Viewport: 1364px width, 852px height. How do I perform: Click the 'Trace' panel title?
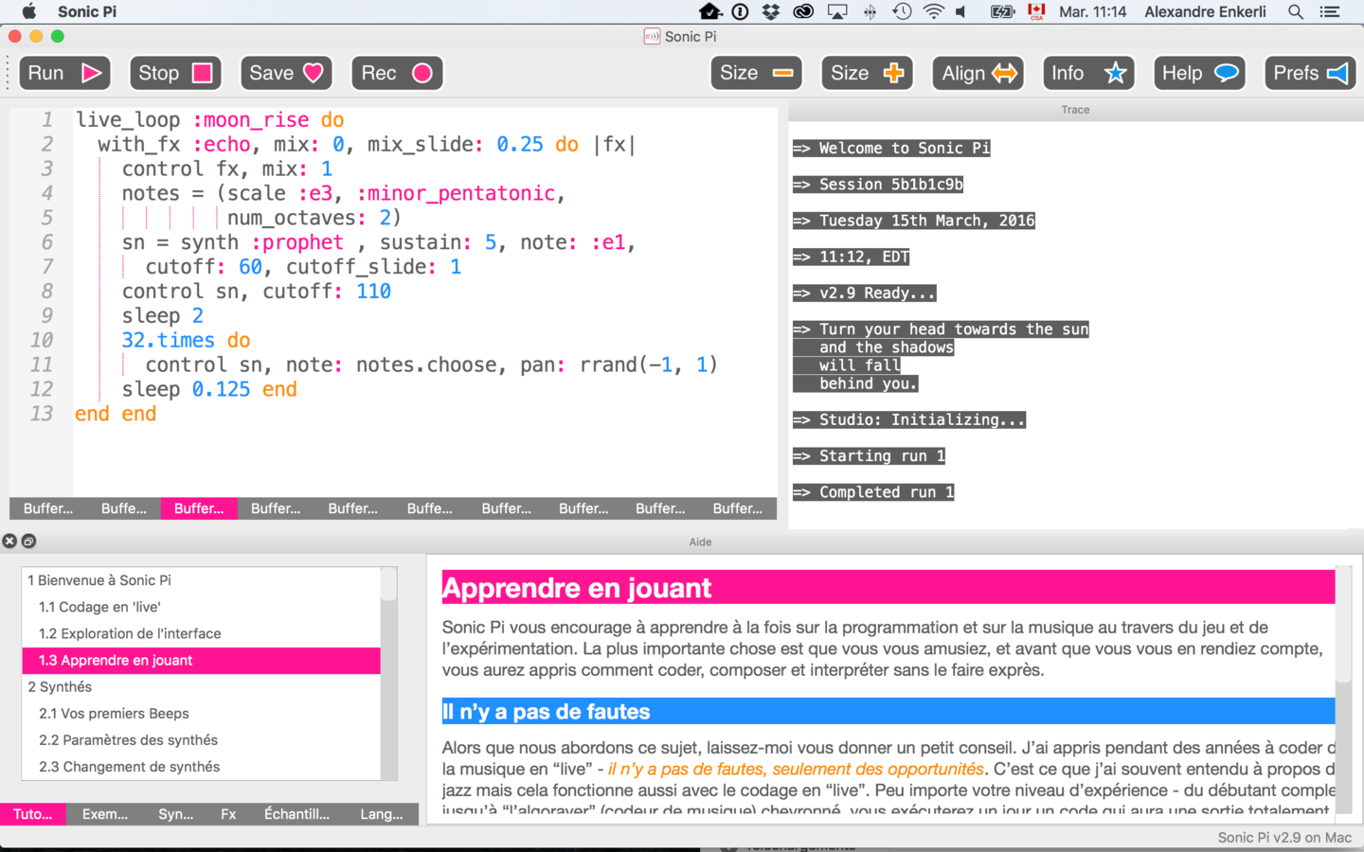(x=1075, y=110)
